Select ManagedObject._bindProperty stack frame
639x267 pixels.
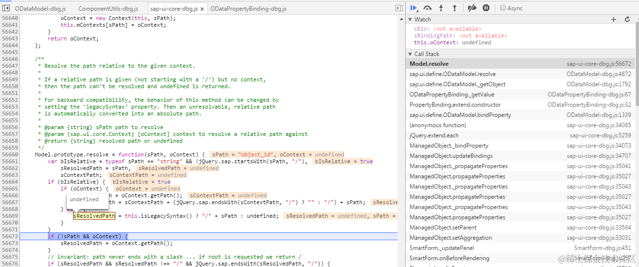coord(520,146)
